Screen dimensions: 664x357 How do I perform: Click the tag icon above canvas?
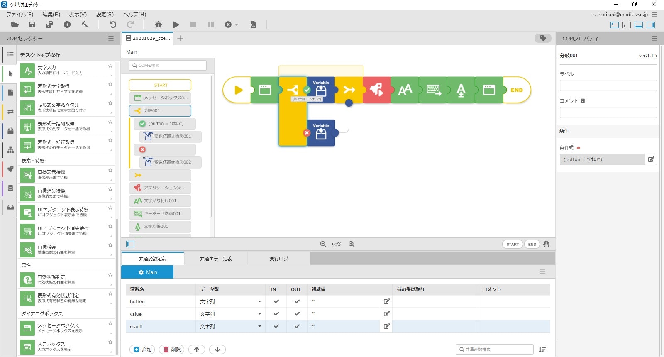tap(543, 38)
